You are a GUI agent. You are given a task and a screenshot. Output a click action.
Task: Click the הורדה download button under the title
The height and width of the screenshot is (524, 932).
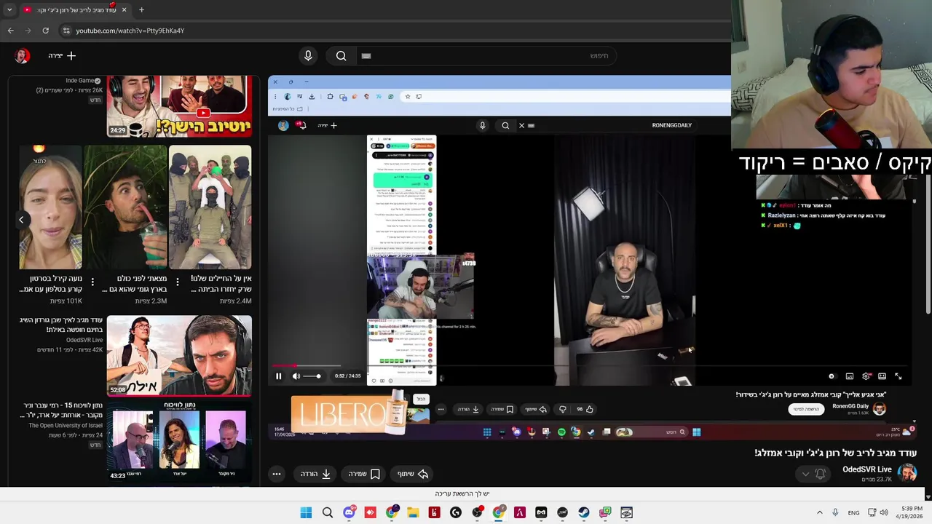(316, 474)
